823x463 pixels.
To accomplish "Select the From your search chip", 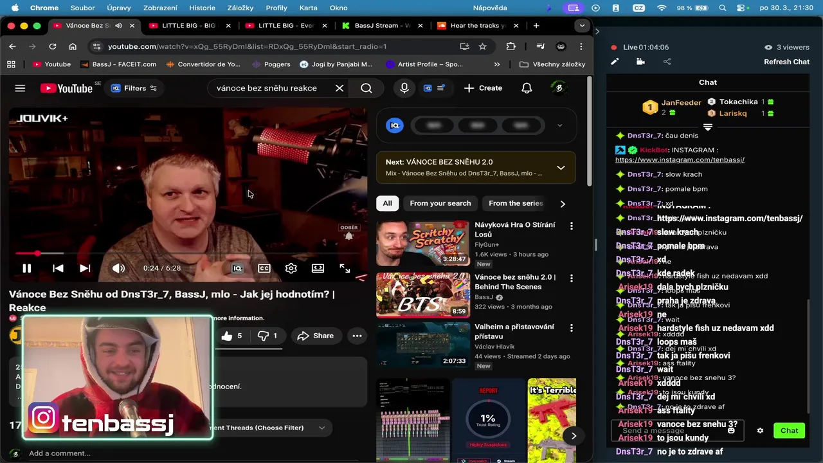I will (440, 203).
